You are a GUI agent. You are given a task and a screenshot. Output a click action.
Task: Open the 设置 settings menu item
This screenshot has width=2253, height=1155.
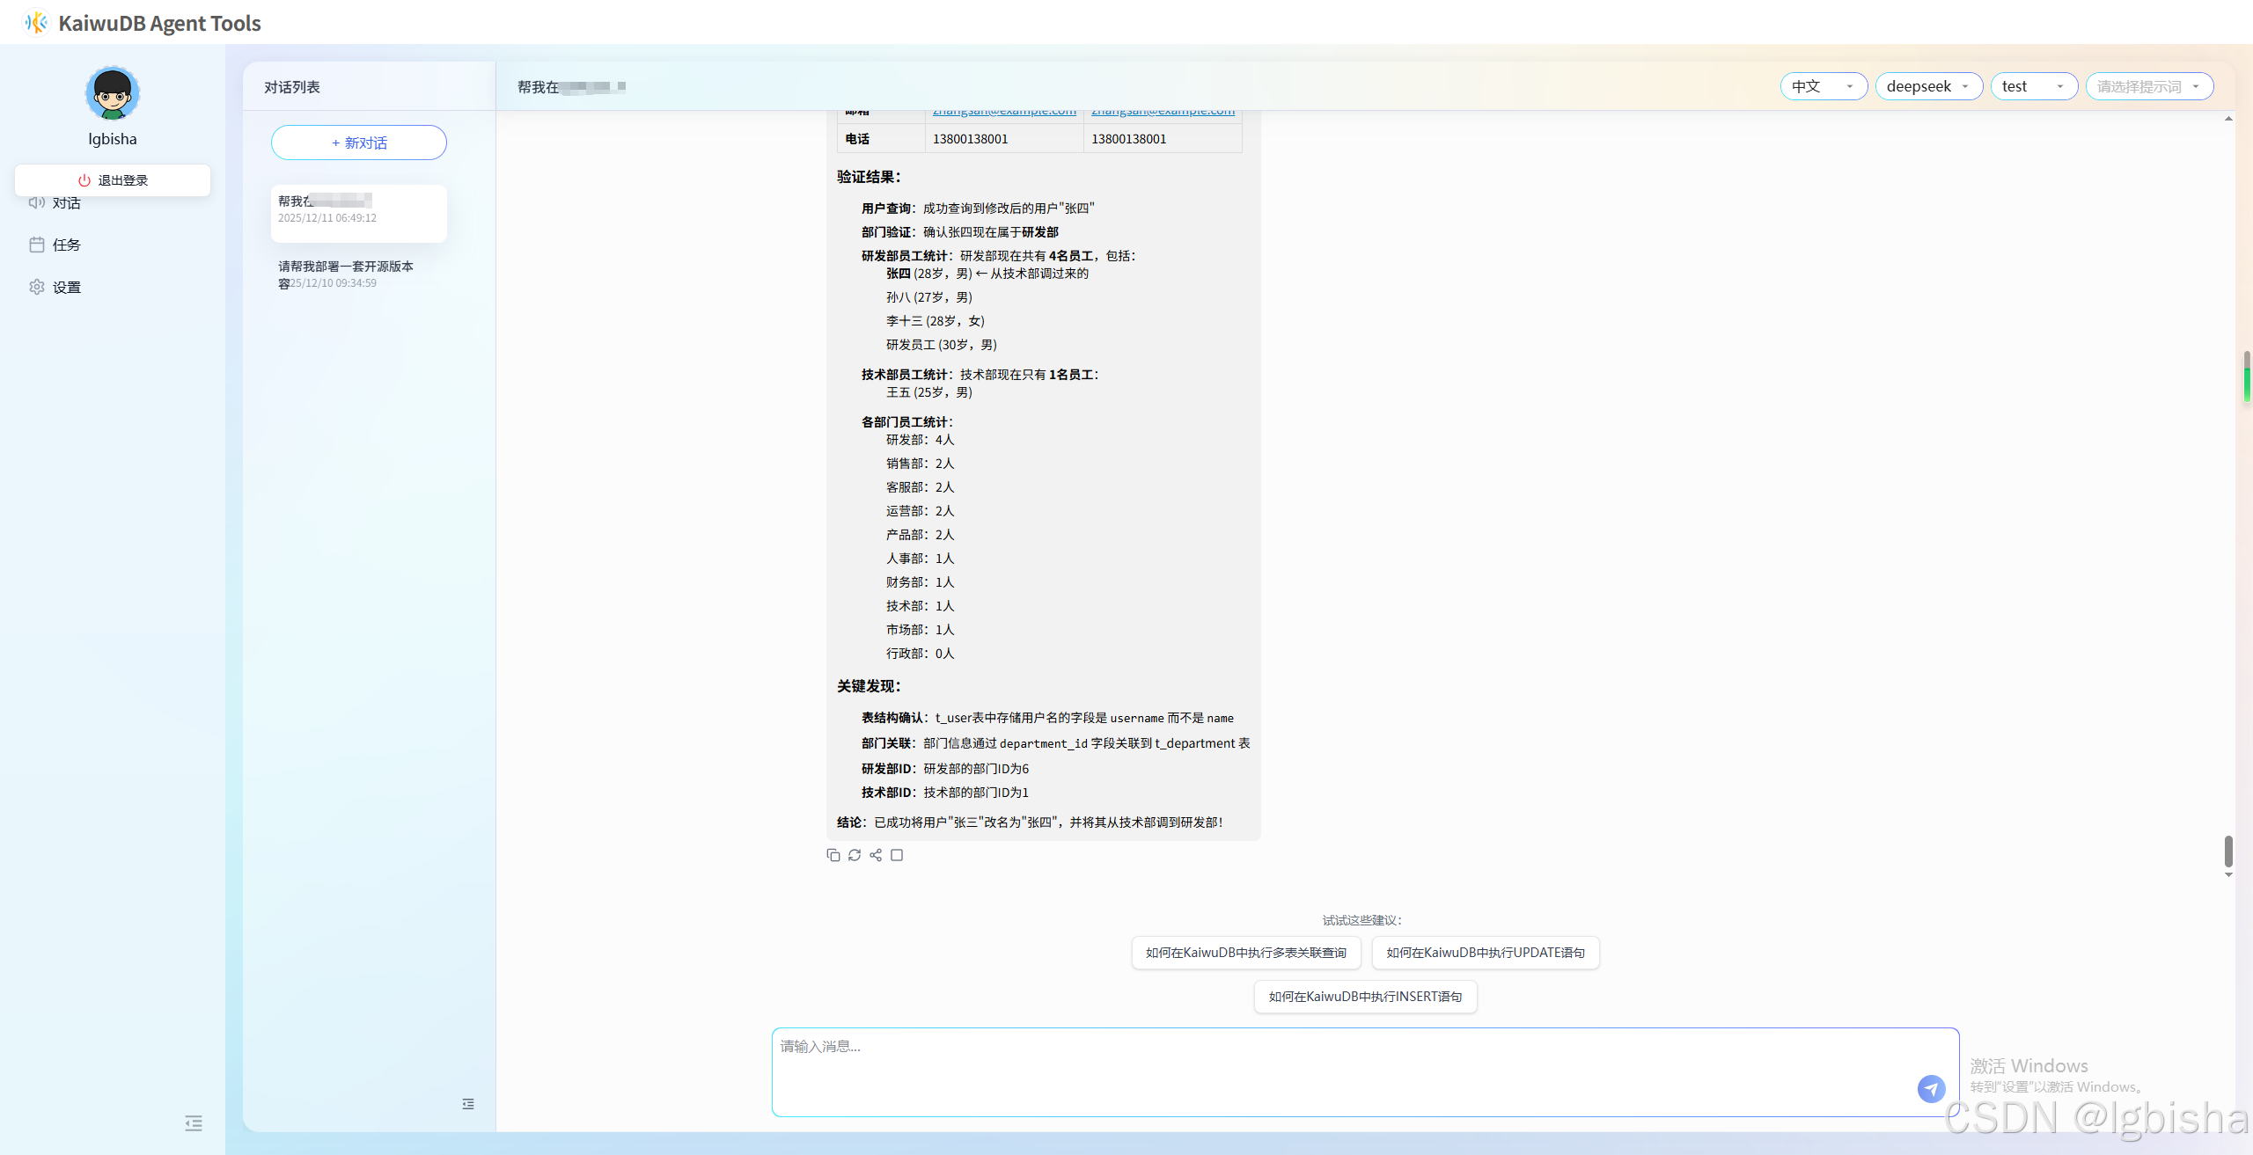click(66, 288)
